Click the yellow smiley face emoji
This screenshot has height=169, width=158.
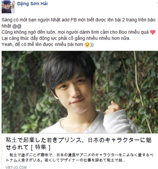coord(87,45)
